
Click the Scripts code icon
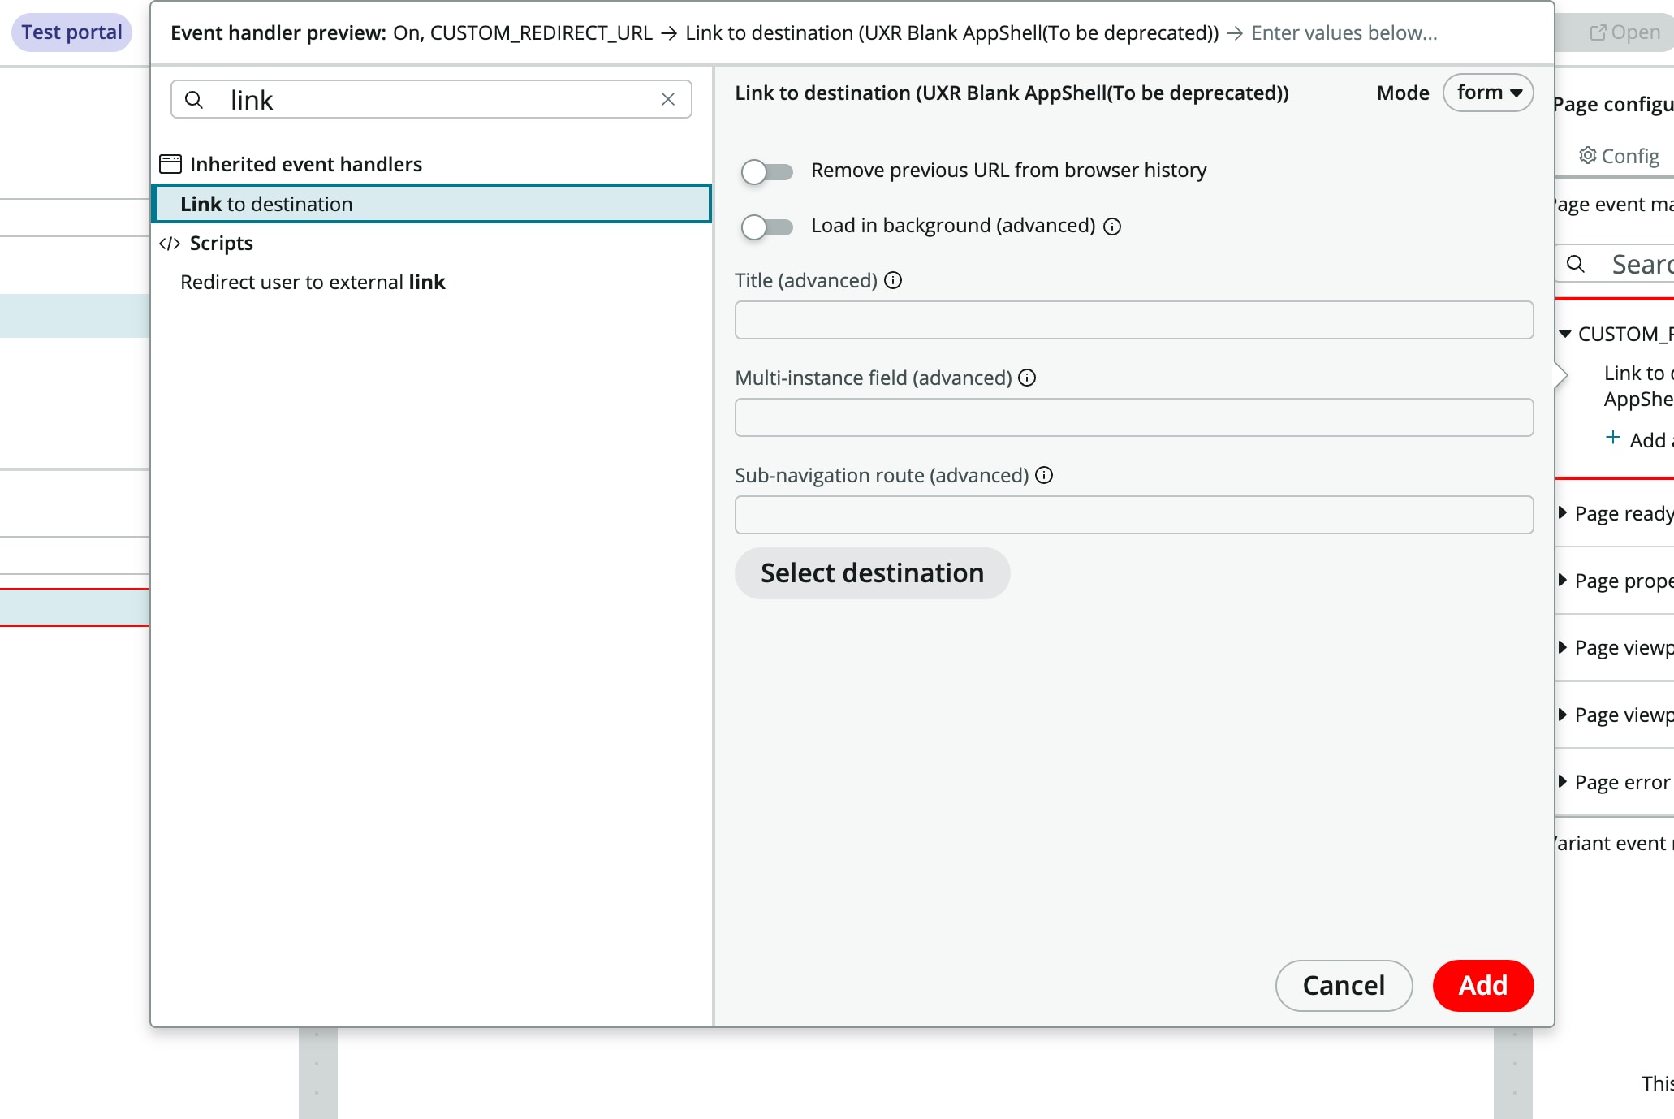170,242
